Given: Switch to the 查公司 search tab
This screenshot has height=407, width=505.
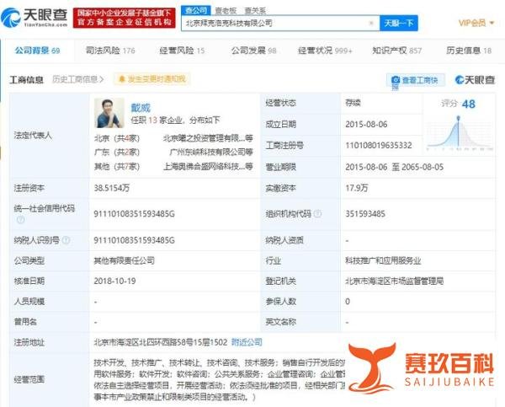Looking at the screenshot, I should tap(196, 10).
